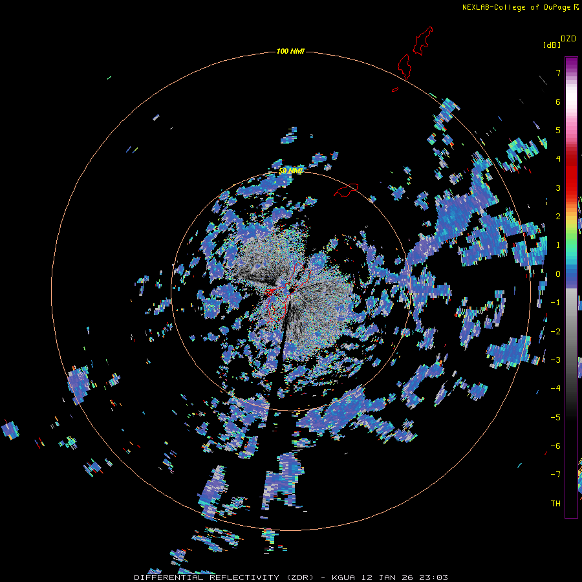Pick the purple top of the color bar
Image resolution: width=582 pixels, height=582 pixels.
click(x=571, y=63)
